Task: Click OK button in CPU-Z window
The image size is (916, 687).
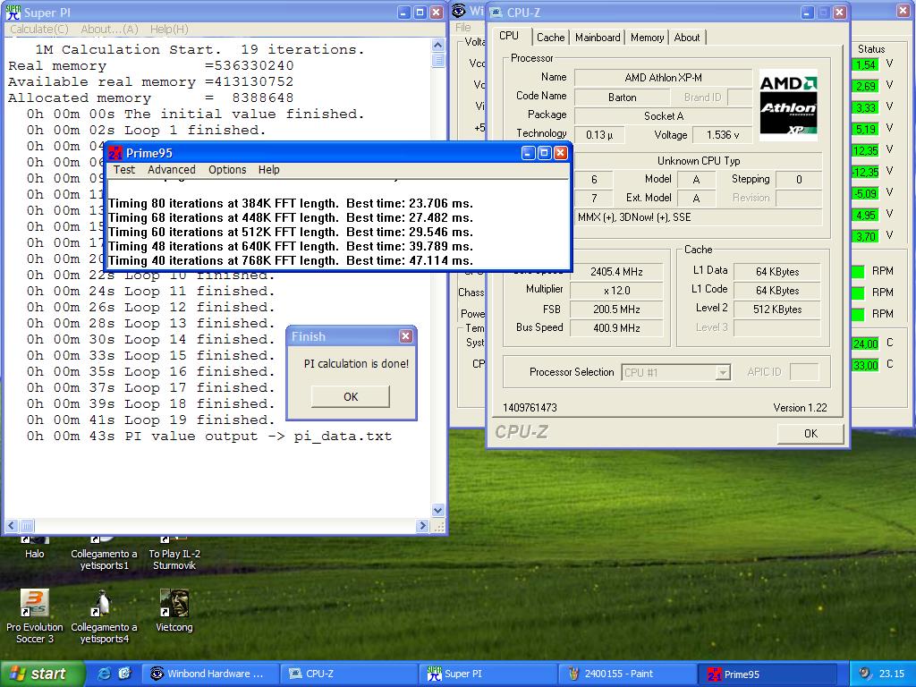Action: click(810, 434)
